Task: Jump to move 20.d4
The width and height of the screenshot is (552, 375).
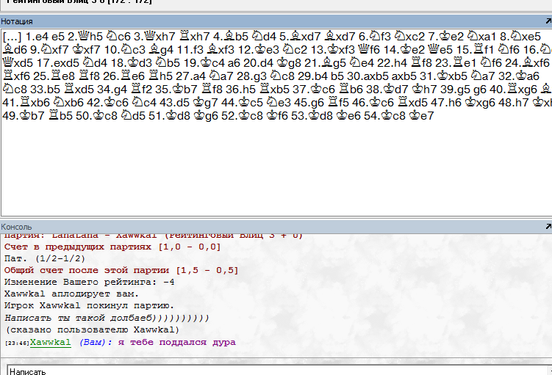Action: coord(258,63)
